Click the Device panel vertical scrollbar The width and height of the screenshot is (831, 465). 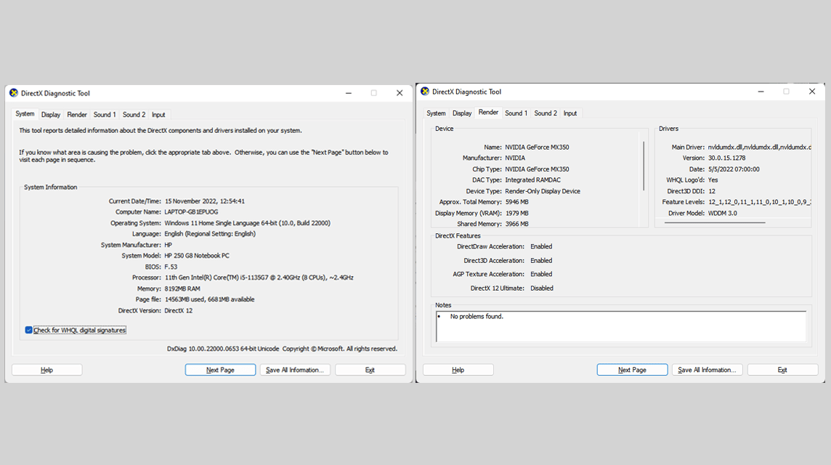[644, 166]
